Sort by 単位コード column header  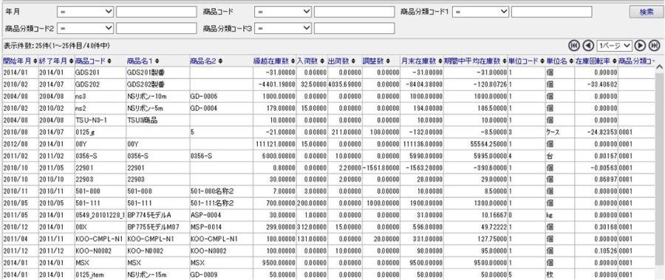(x=526, y=61)
